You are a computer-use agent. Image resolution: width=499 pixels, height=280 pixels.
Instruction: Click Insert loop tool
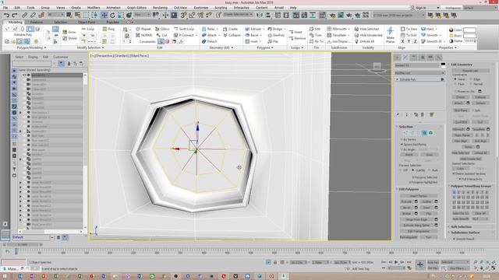[296, 32]
